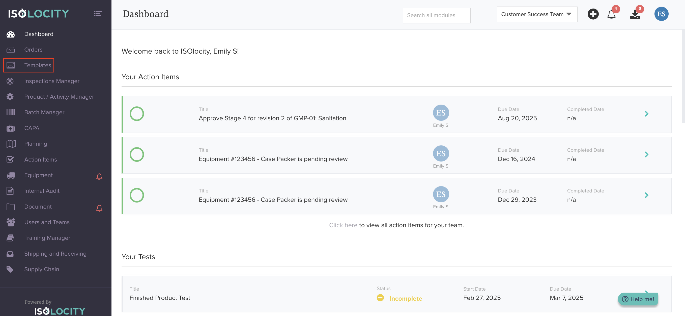The image size is (685, 316).
Task: Mark GMP-01 Sanitation approval item complete
Action: point(137,114)
